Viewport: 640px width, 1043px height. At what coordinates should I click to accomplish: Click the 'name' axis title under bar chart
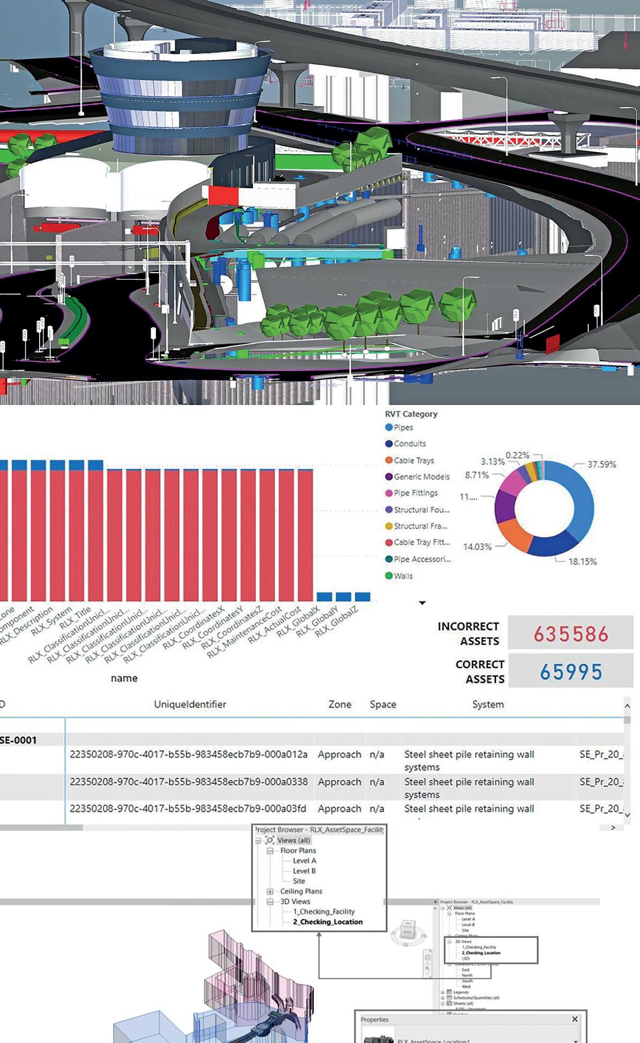coord(124,678)
